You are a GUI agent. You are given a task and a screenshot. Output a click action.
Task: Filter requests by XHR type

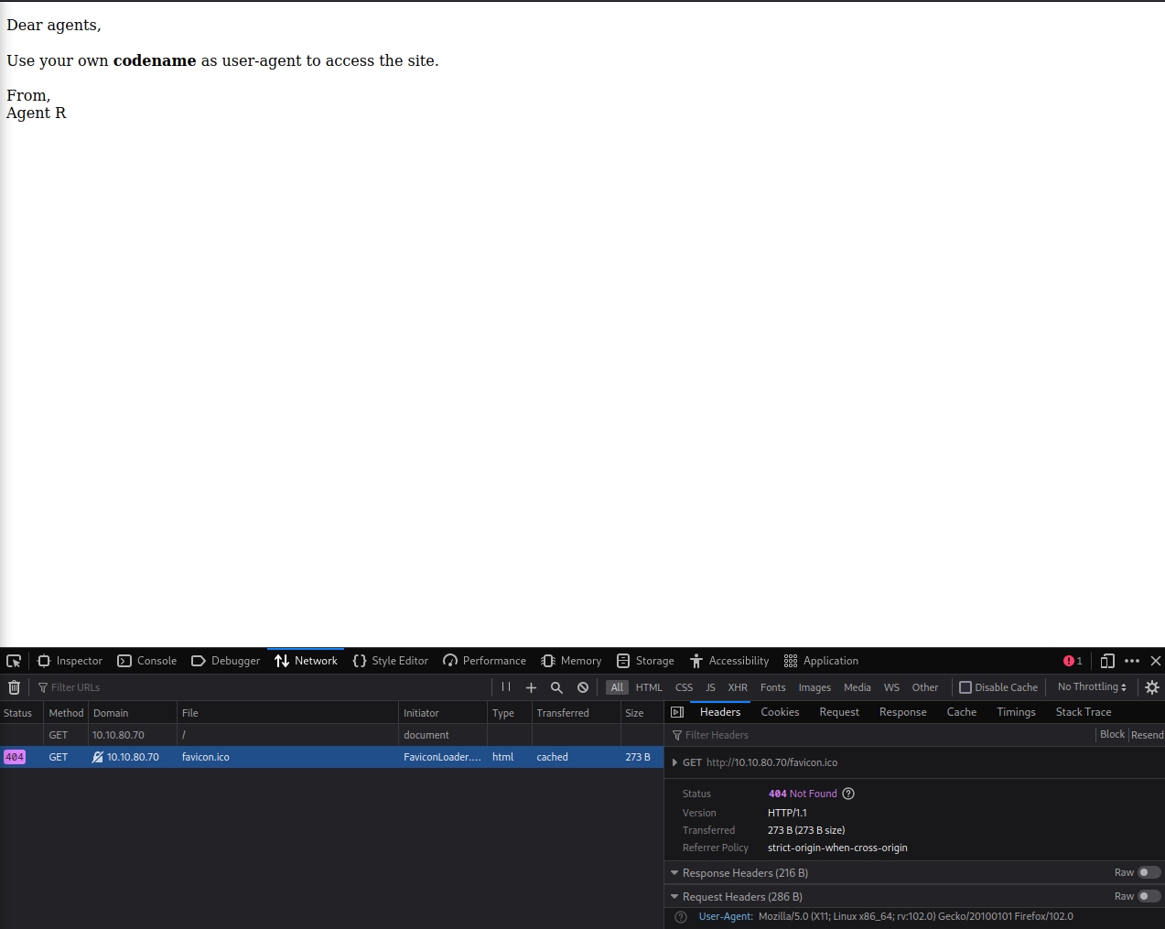point(738,687)
